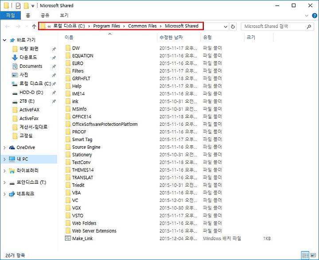This screenshot has width=319, height=260.
Task: Sort by the 이름 column header
Action: (69, 38)
